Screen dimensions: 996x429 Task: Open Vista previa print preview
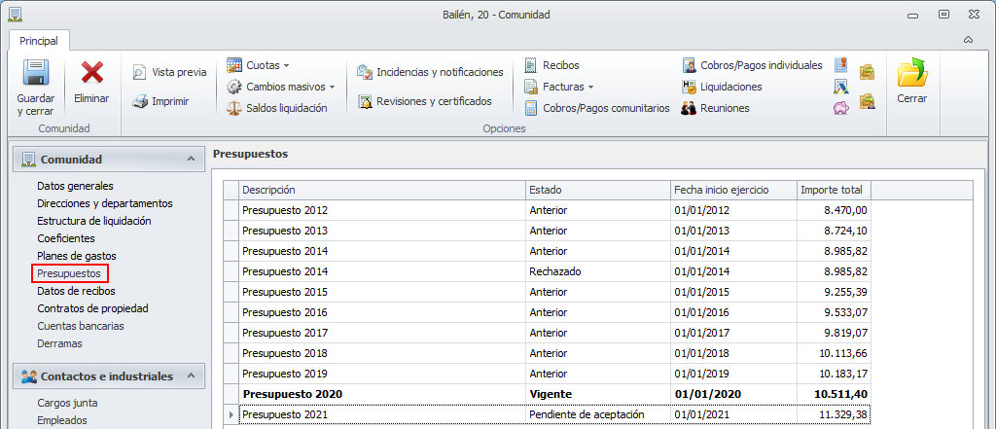coord(170,72)
